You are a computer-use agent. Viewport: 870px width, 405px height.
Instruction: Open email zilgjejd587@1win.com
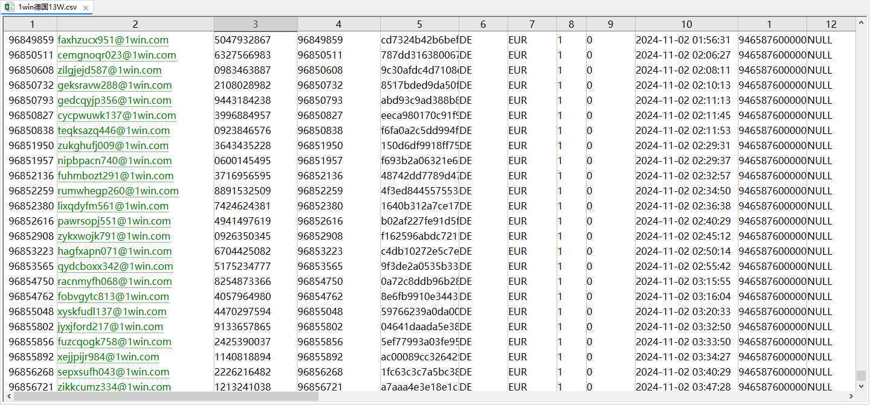110,70
